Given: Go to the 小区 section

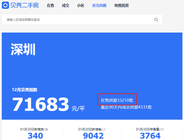Looking at the screenshot, I should point(80,5).
